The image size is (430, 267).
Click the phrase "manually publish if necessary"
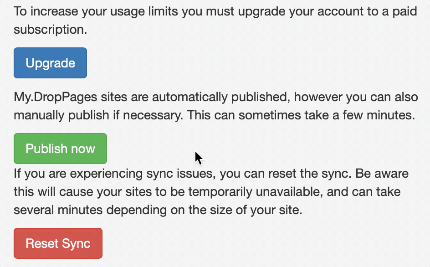[98, 115]
